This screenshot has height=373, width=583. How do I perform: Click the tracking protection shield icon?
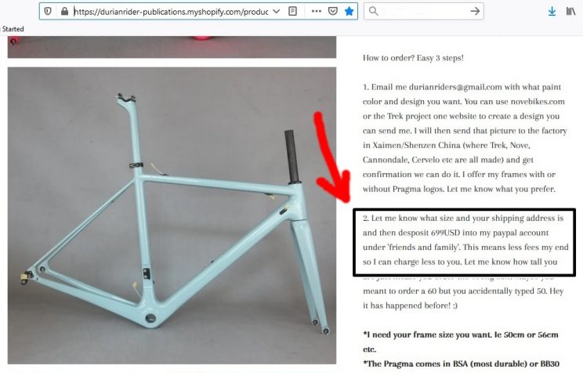click(x=48, y=11)
